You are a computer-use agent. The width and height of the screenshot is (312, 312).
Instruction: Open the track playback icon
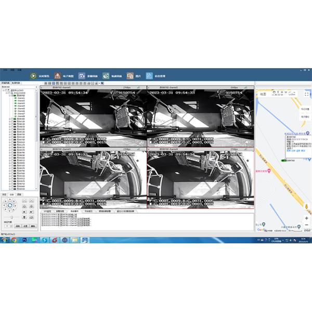106,75
